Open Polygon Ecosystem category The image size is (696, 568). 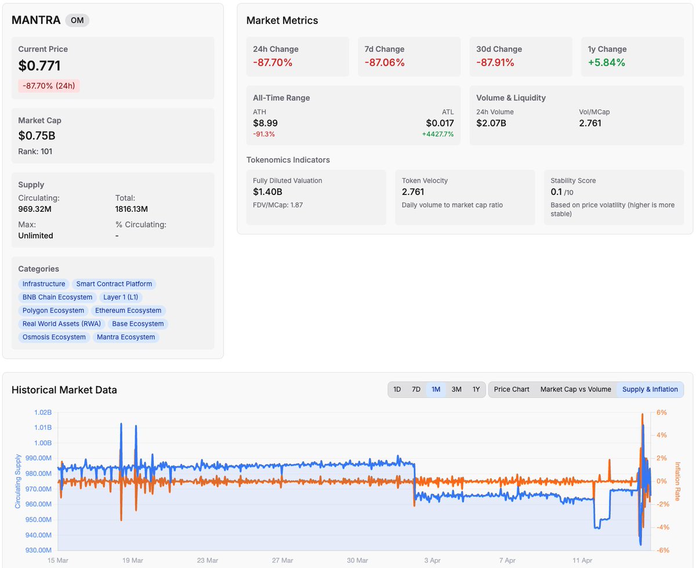click(x=53, y=310)
